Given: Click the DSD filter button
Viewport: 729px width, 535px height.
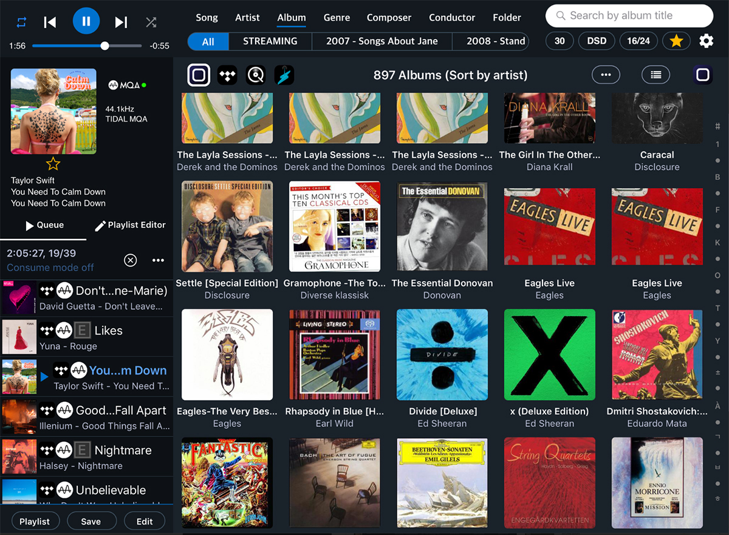Looking at the screenshot, I should click(596, 41).
